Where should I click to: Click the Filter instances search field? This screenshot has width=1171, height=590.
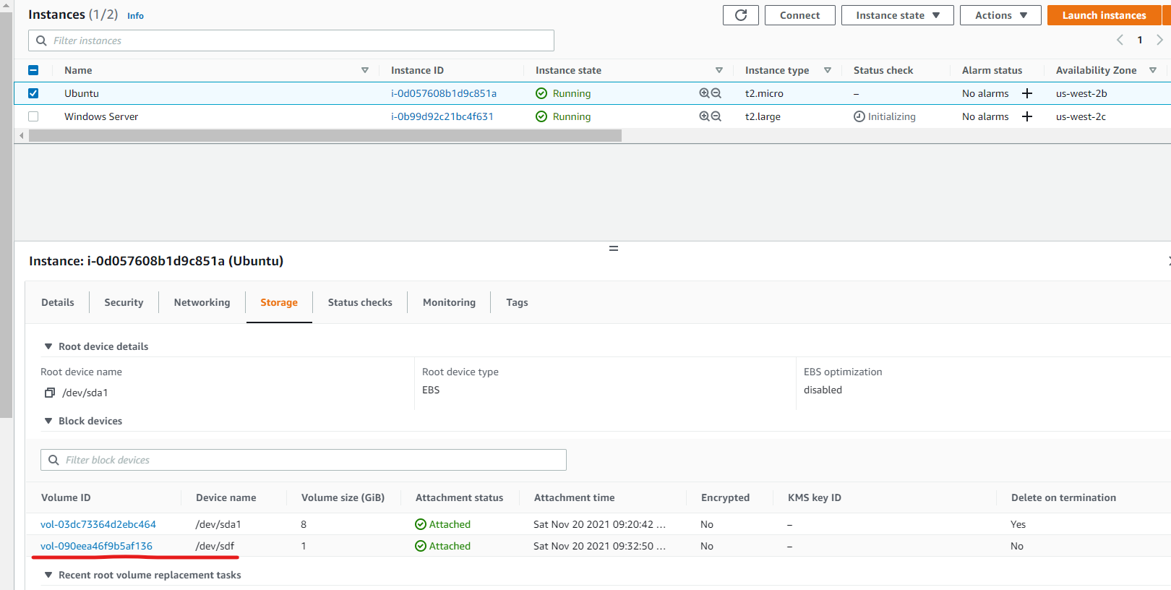pyautogui.click(x=291, y=40)
